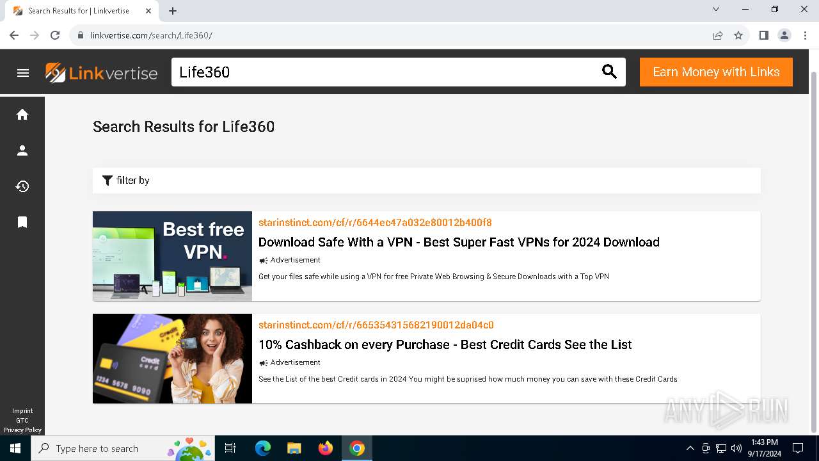Open the browser side panel icon
Viewport: 819px width, 461px height.
pyautogui.click(x=764, y=35)
